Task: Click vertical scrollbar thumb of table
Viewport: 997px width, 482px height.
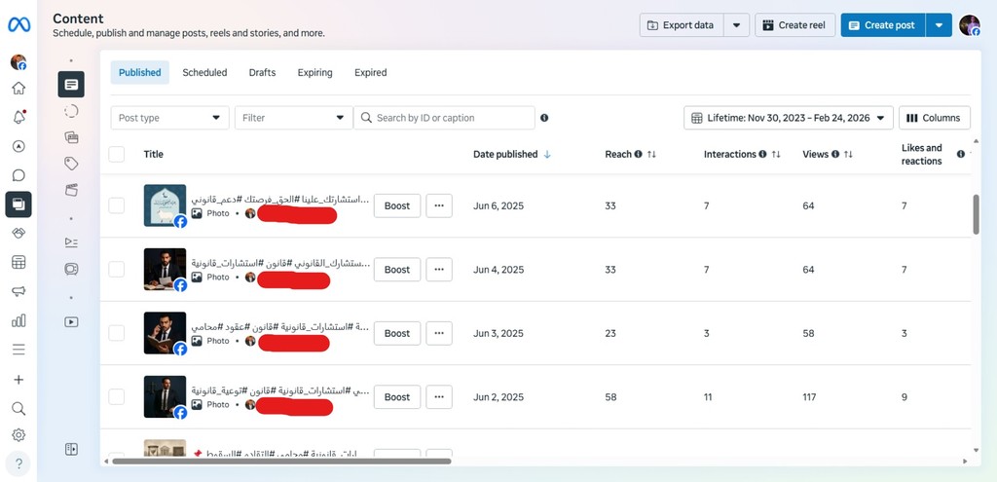Action: coord(976,214)
